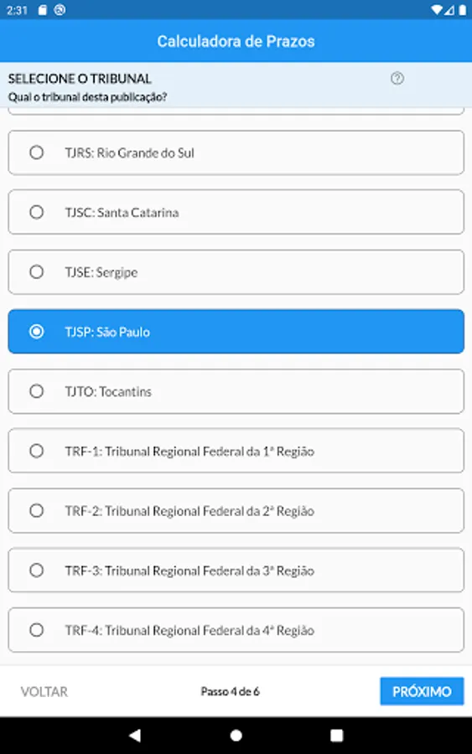The image size is (472, 754).
Task: Select TRF-1 Tribunal Regional Federal 1ª Região
Action: coord(236,451)
